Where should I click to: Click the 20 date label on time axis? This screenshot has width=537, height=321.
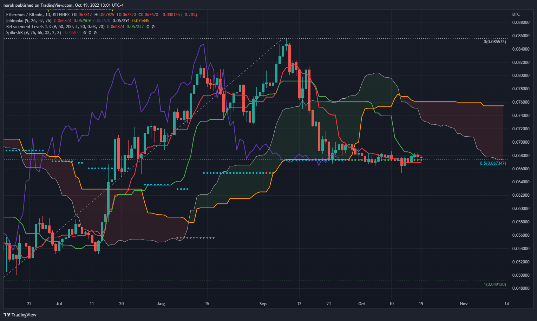click(x=122, y=304)
